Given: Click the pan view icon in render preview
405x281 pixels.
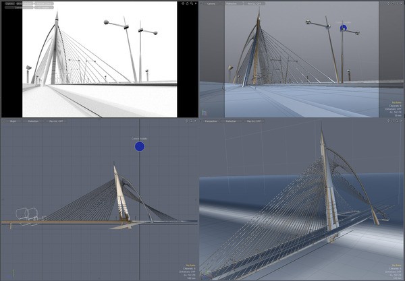Looking at the screenshot, I should 183,3.
